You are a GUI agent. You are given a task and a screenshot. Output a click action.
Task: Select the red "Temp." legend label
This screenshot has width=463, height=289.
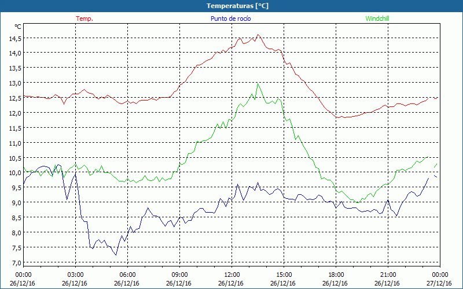(84, 18)
